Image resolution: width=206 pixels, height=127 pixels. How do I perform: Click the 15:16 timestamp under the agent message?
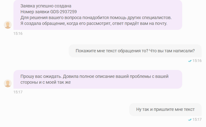pyautogui.click(x=18, y=33)
